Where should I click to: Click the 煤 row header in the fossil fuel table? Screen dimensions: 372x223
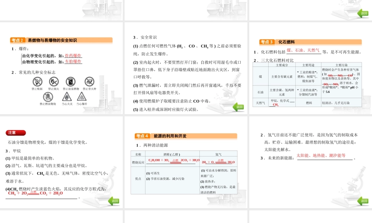point(260,77)
